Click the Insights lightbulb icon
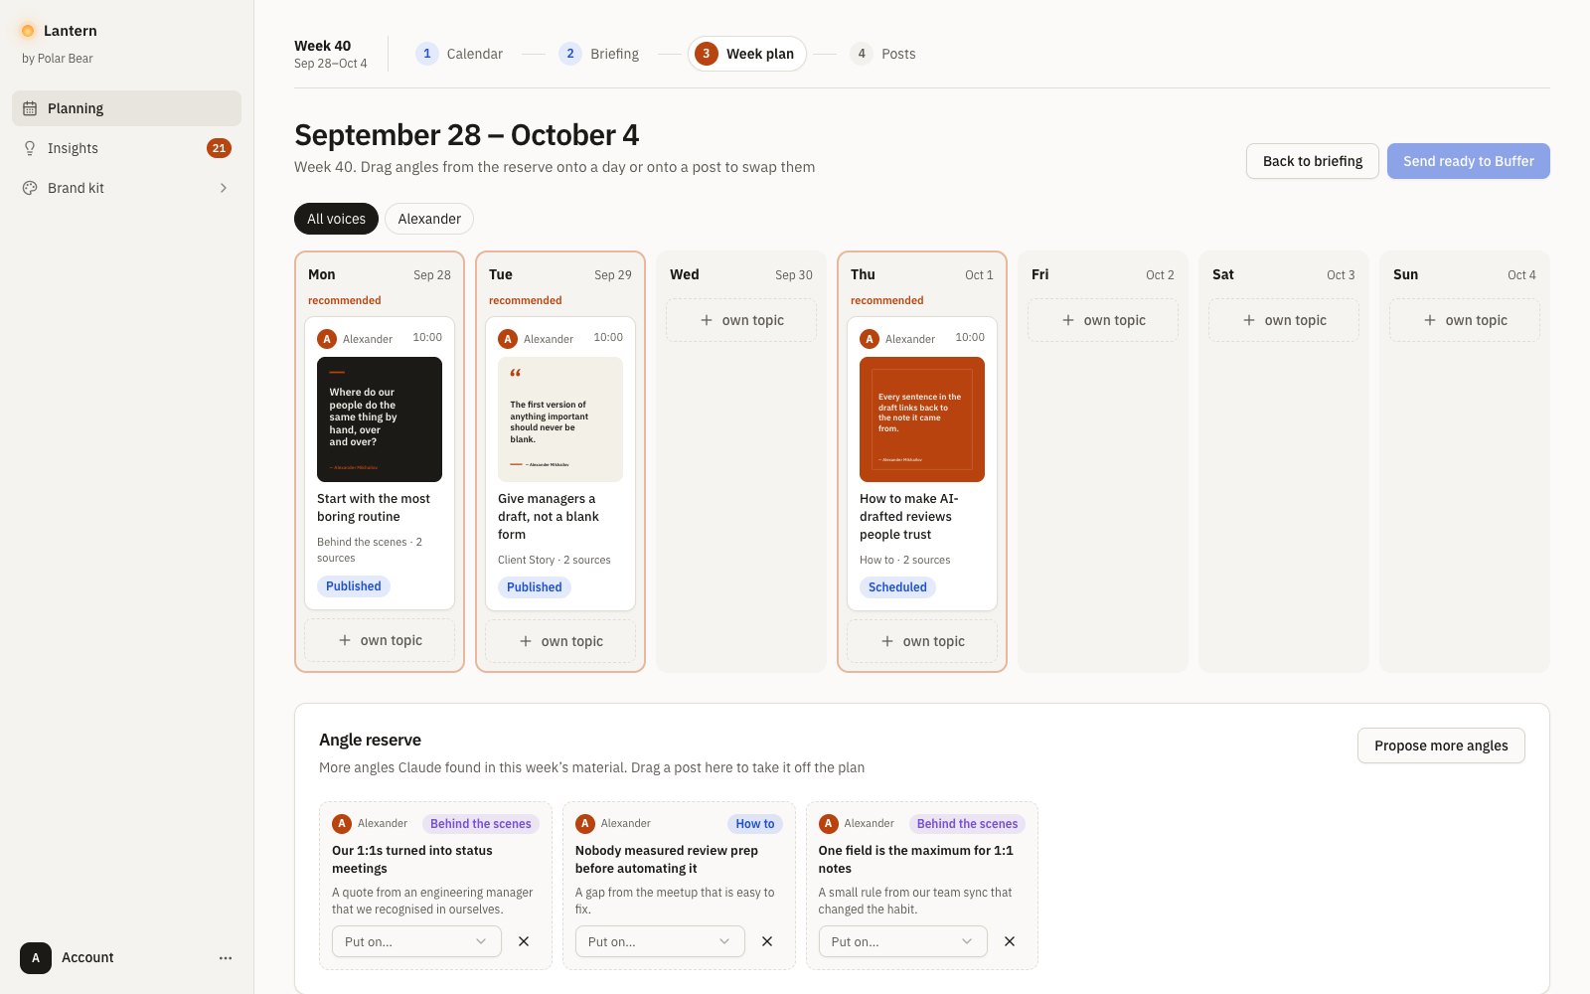Viewport: 1590px width, 994px height. click(30, 148)
